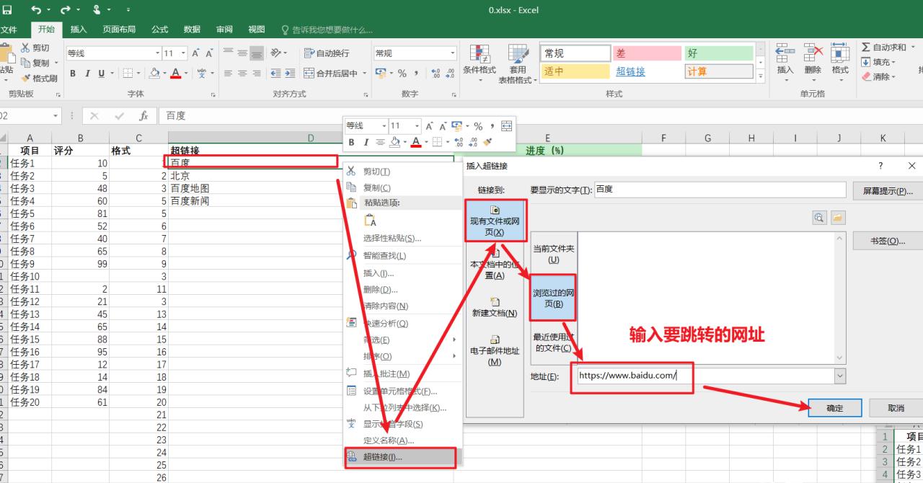923x483 pixels.
Task: Click the insert function fx icon
Action: pyautogui.click(x=143, y=116)
